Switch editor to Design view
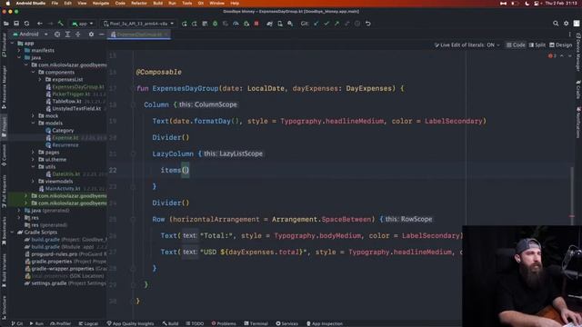The width and height of the screenshot is (582, 327). click(560, 45)
